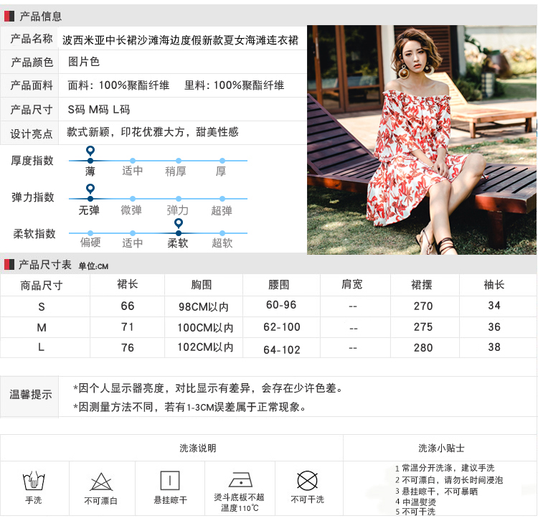Click the hang dry square icon
The width and height of the screenshot is (538, 521).
170,480
